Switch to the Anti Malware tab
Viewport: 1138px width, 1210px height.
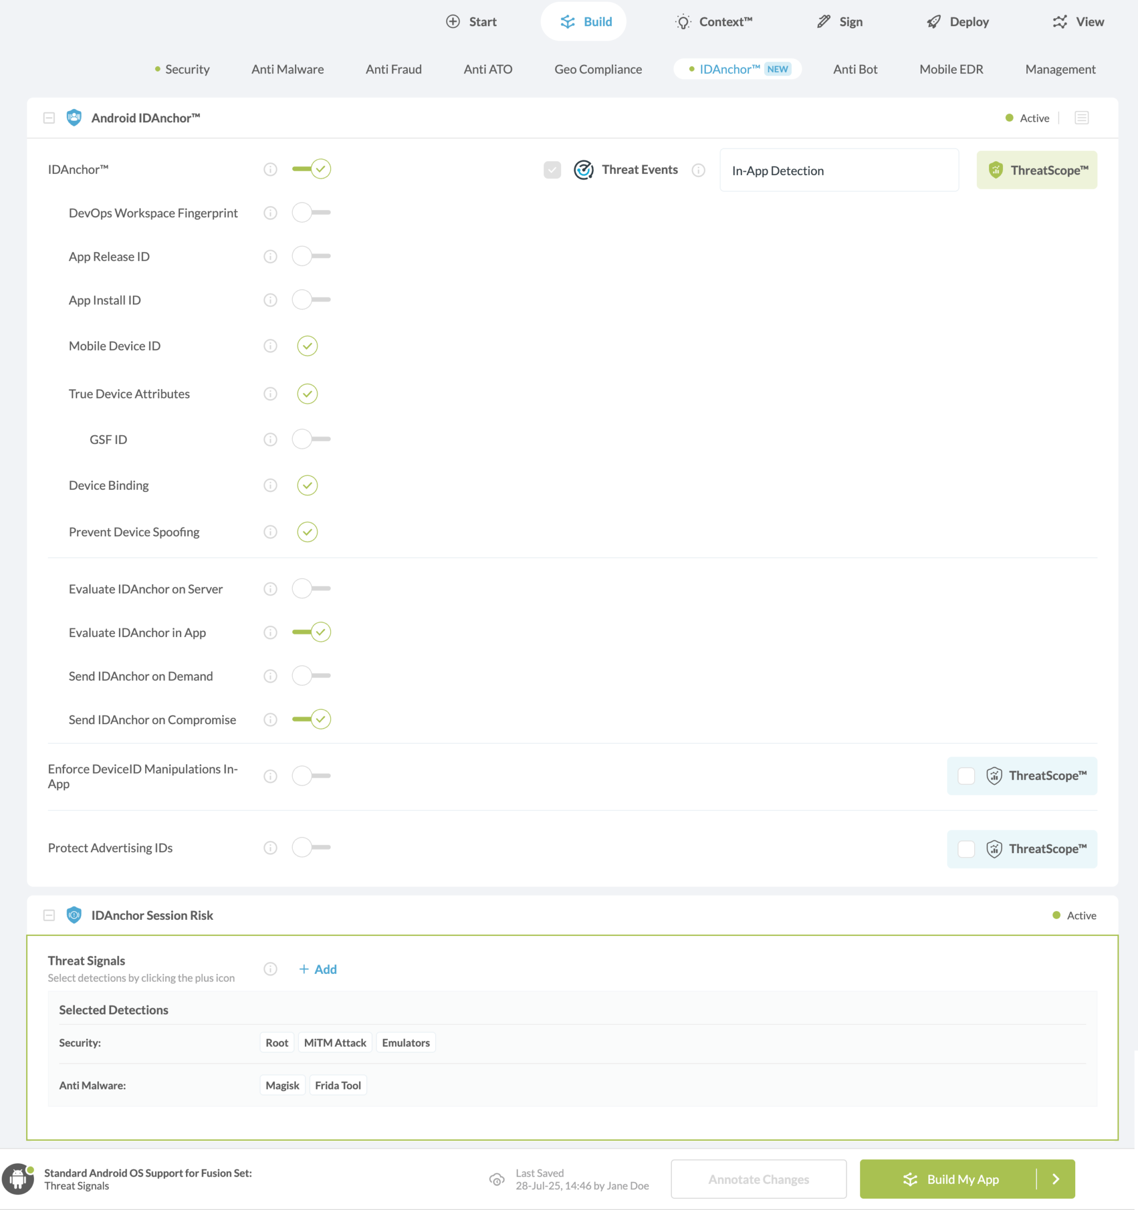tap(287, 69)
